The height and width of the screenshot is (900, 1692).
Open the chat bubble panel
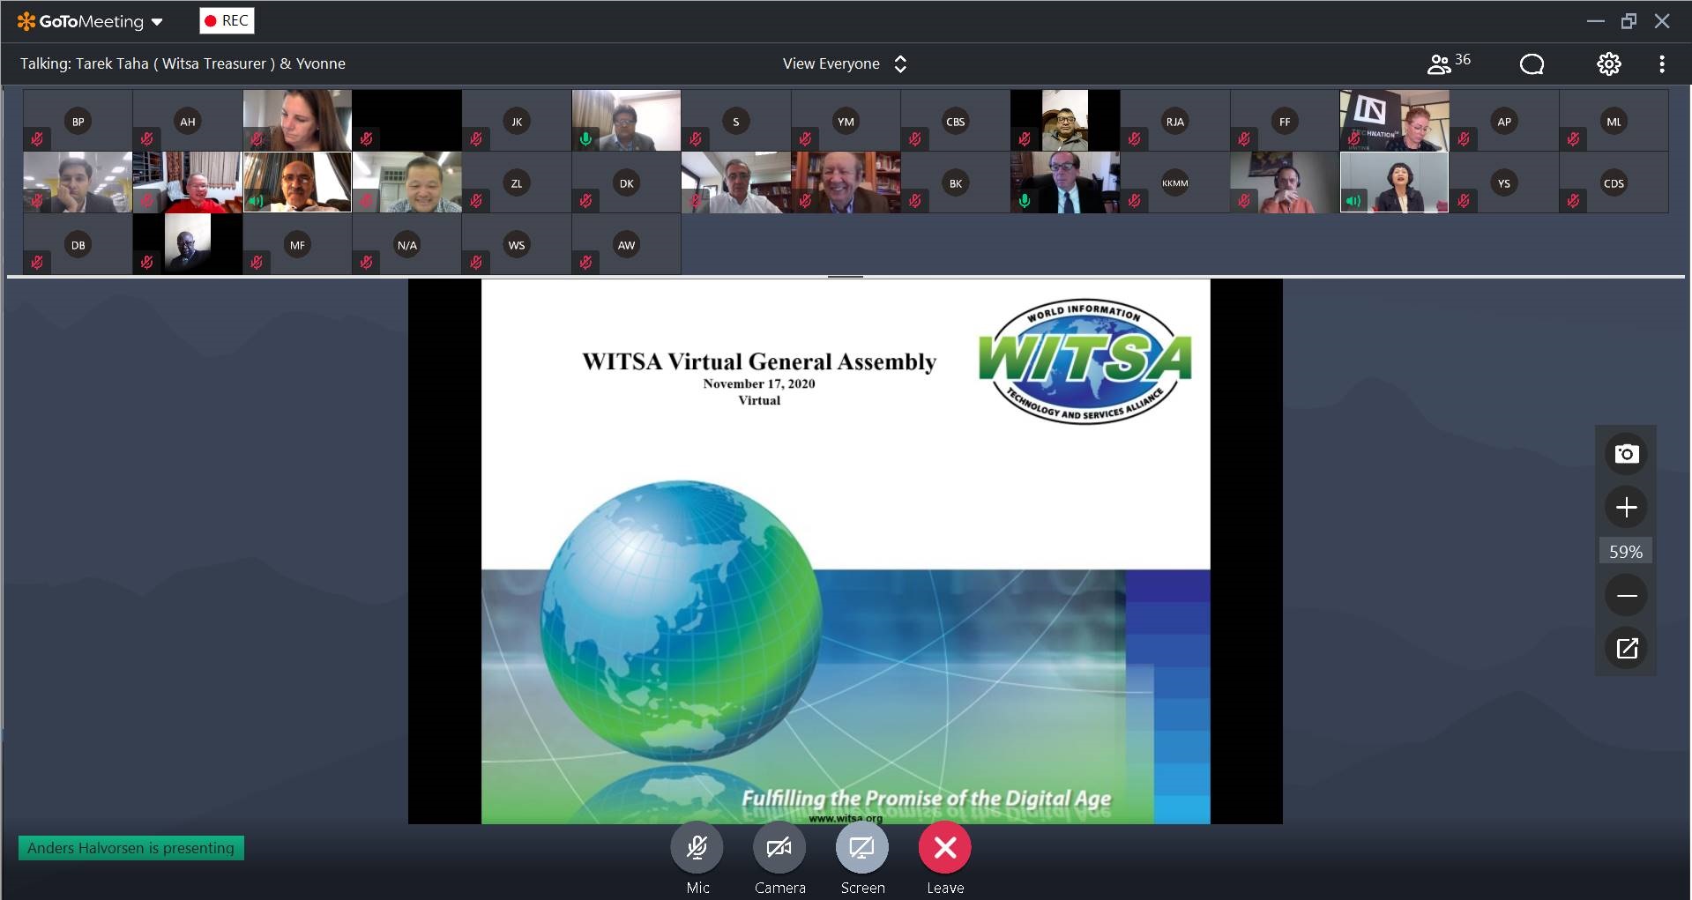[x=1532, y=63]
